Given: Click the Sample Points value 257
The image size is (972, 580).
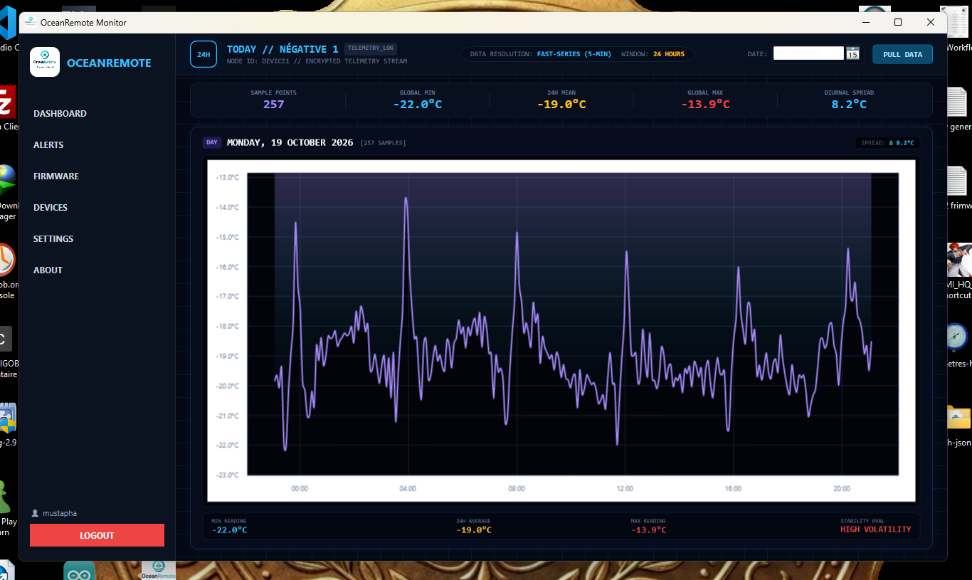Looking at the screenshot, I should (x=273, y=105).
